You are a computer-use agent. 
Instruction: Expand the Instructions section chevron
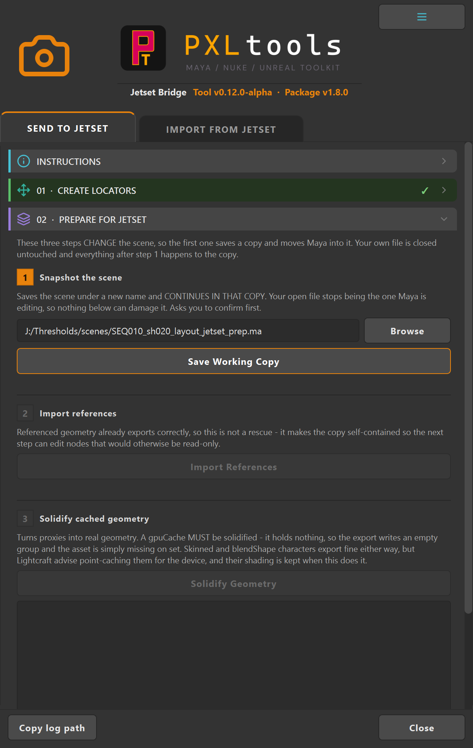tap(444, 161)
